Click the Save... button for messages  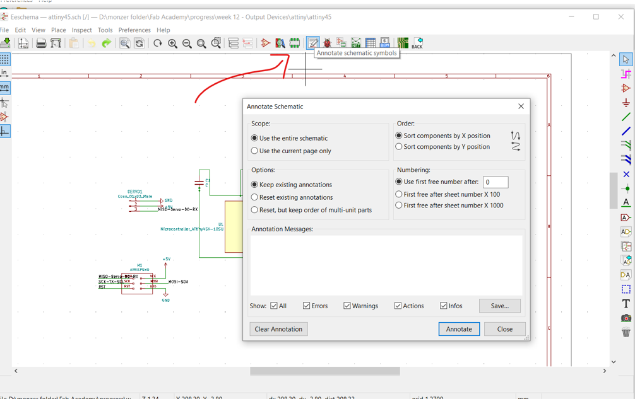[x=499, y=306]
